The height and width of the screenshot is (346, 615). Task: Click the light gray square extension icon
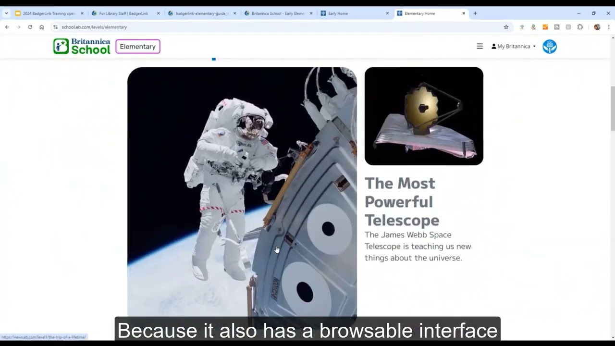click(x=568, y=27)
